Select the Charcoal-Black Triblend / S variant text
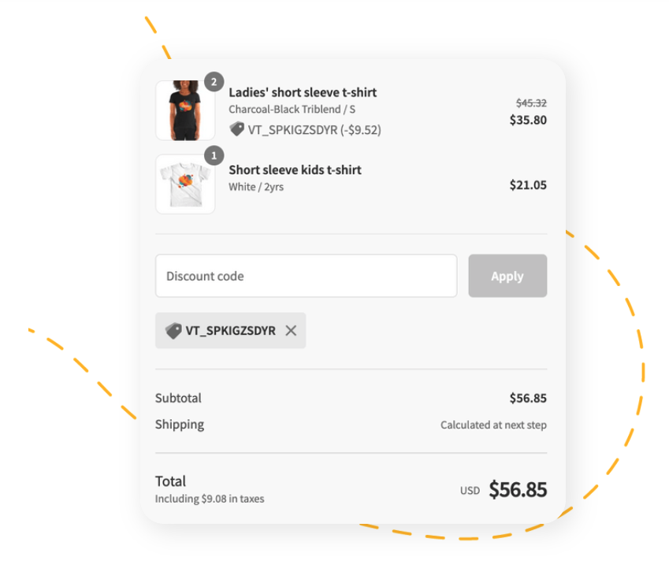Viewport: 669px width, 579px height. [x=291, y=109]
